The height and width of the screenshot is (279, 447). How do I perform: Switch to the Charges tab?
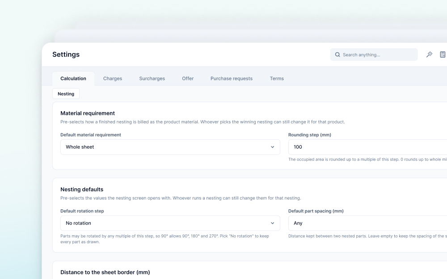pyautogui.click(x=113, y=79)
